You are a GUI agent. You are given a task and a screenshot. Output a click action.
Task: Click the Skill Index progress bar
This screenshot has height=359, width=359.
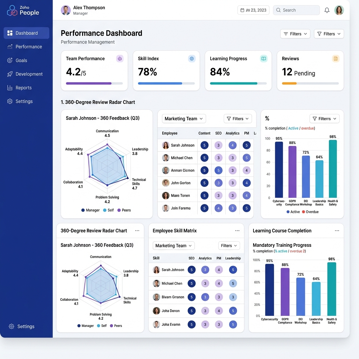166,83
